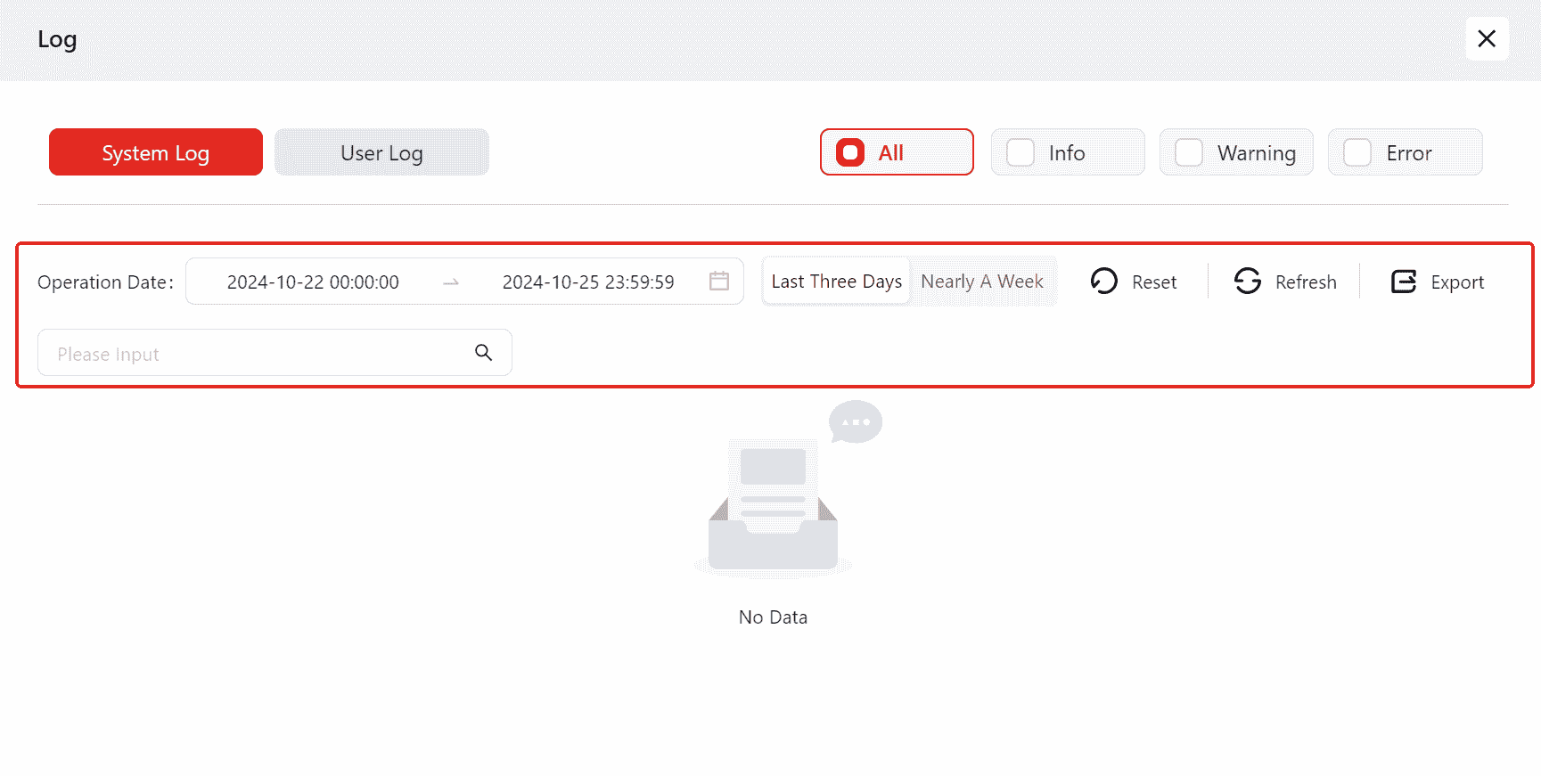The height and width of the screenshot is (776, 1541).
Task: Open the end date 2024-10-25 field
Action: tap(588, 282)
